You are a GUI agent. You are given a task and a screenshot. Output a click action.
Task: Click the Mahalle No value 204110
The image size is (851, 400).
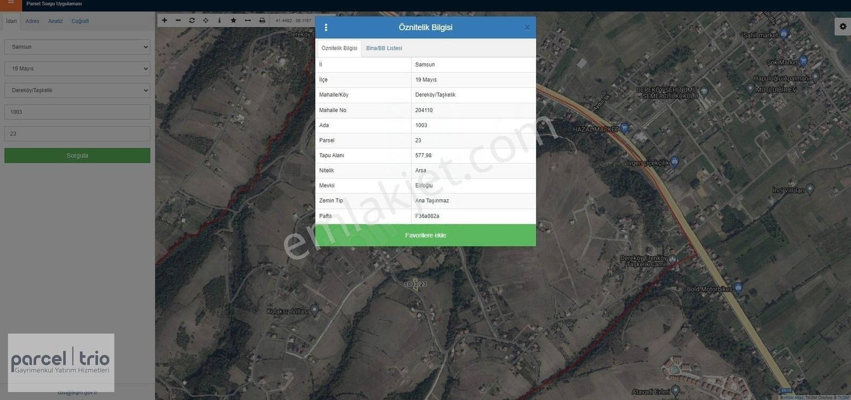click(x=424, y=110)
